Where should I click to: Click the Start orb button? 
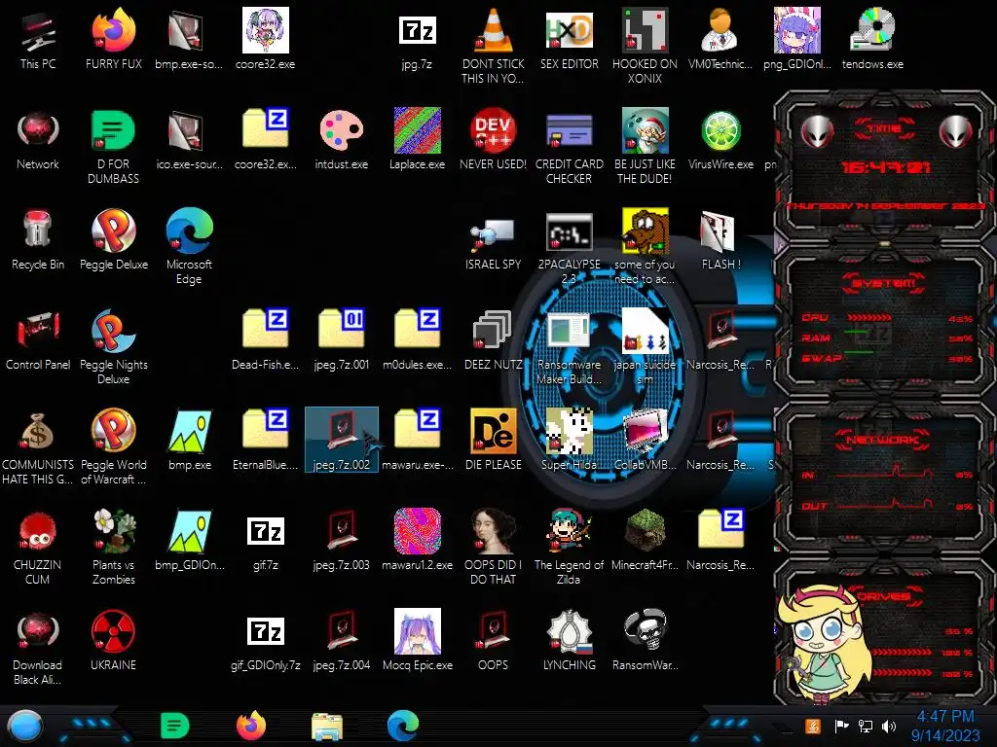click(24, 726)
